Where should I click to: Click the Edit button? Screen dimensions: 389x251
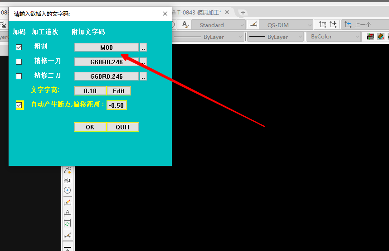click(119, 91)
